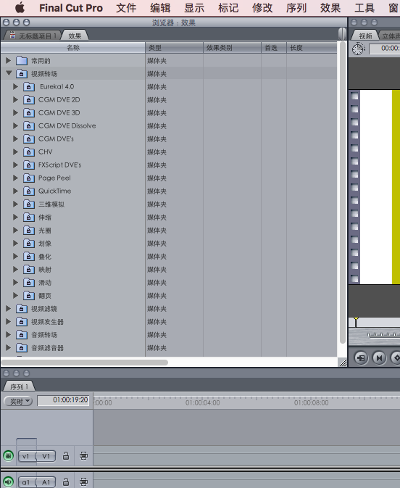The image size is (400, 488).
Task: Expand the CGM DVE Dissolve folder
Action: [x=15, y=125]
